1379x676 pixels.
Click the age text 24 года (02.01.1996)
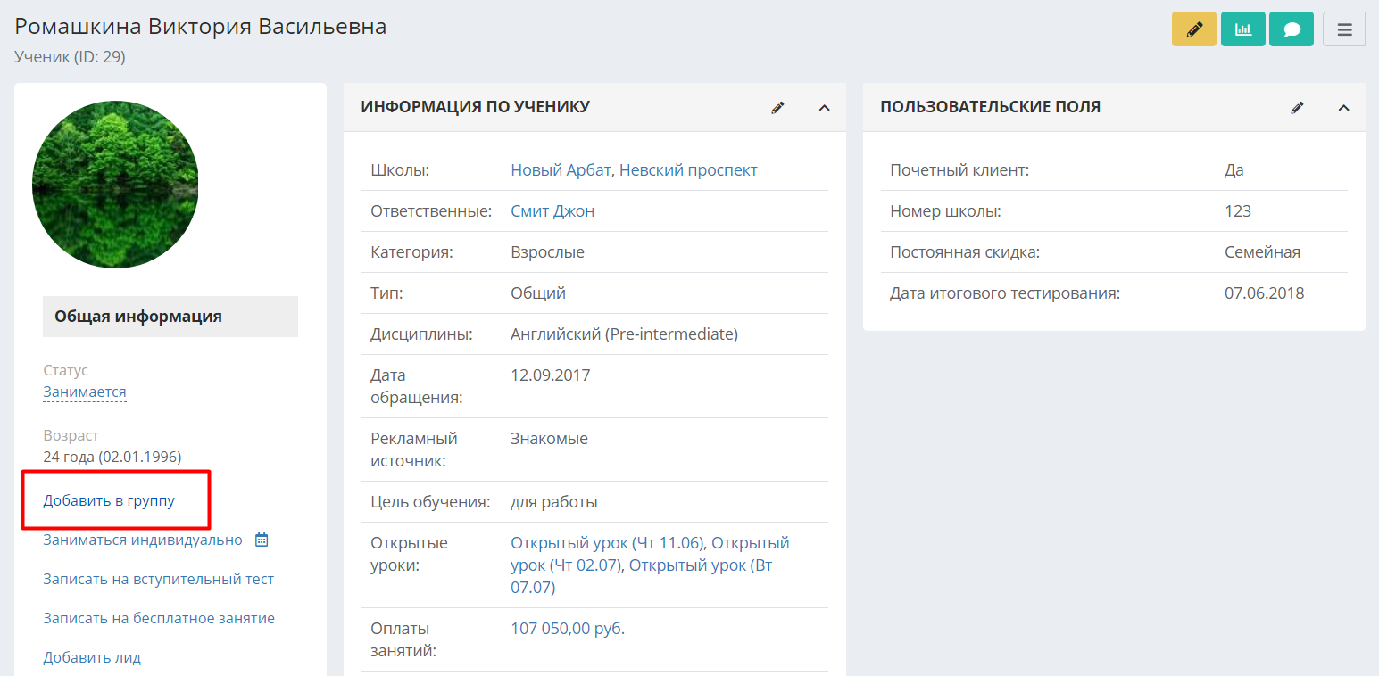click(x=112, y=457)
